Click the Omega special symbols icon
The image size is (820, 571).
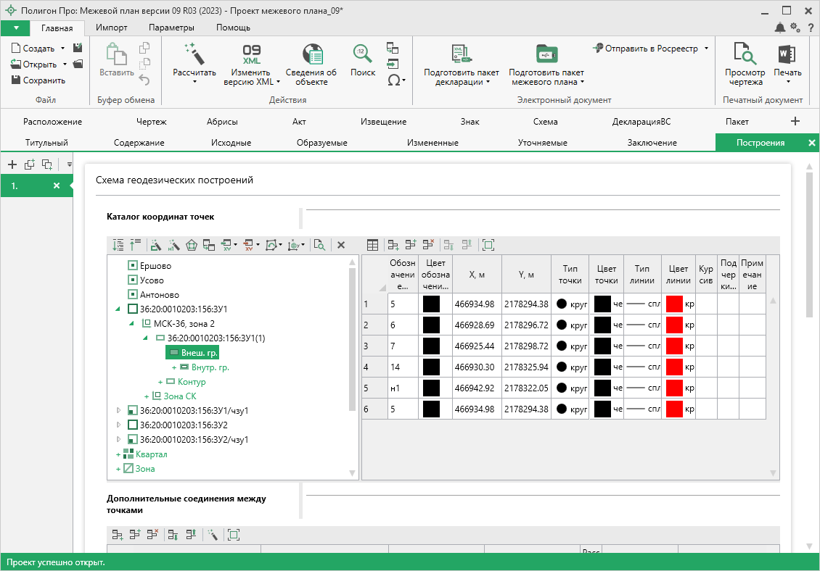393,80
